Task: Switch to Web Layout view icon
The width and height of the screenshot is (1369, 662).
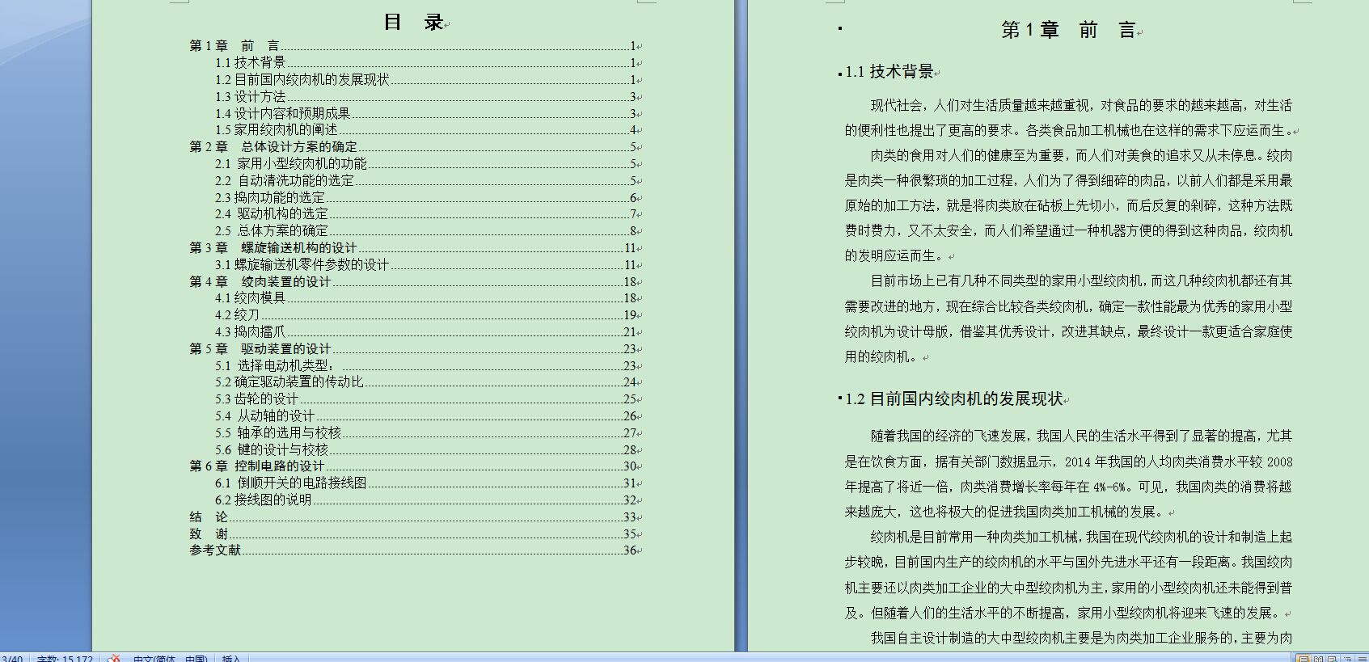Action: (x=1331, y=659)
